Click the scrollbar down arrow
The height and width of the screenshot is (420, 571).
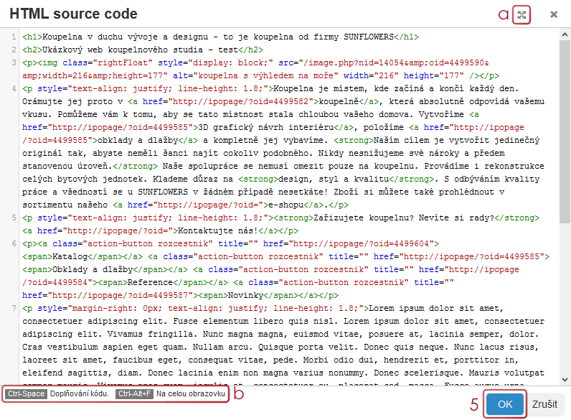(x=566, y=381)
